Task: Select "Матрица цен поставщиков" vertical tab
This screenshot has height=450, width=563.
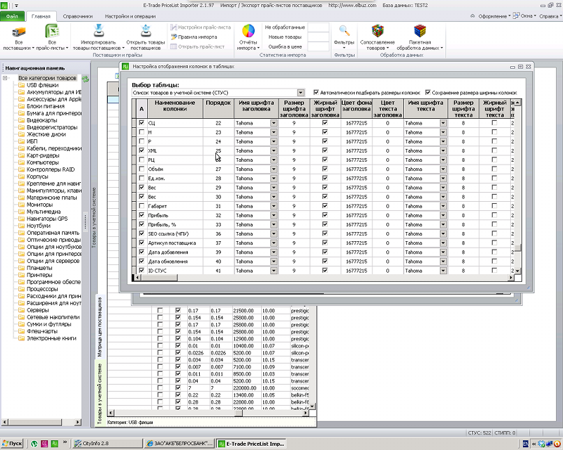Action: [x=100, y=327]
